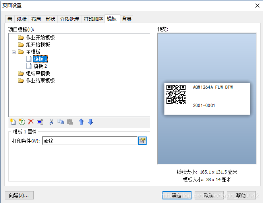The image size is (263, 203).
Task: Click the label preview thumbnail
Action: (x=207, y=99)
